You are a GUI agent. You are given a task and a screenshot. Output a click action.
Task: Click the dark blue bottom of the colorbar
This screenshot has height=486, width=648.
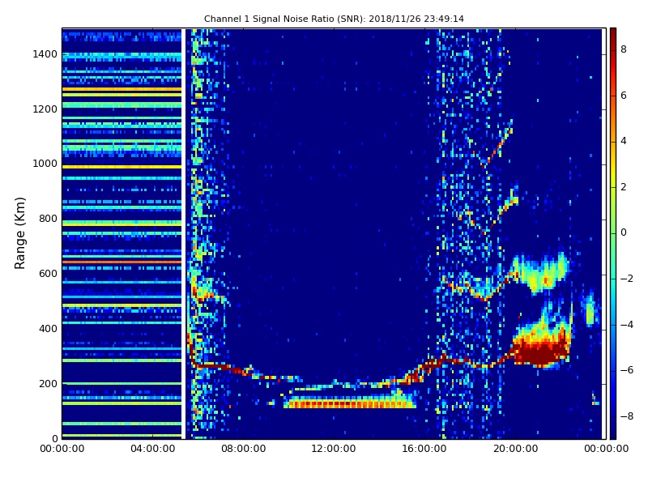(x=613, y=430)
